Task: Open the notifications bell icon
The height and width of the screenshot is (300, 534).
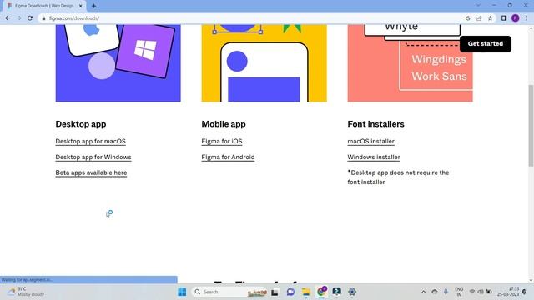Action: (525, 292)
